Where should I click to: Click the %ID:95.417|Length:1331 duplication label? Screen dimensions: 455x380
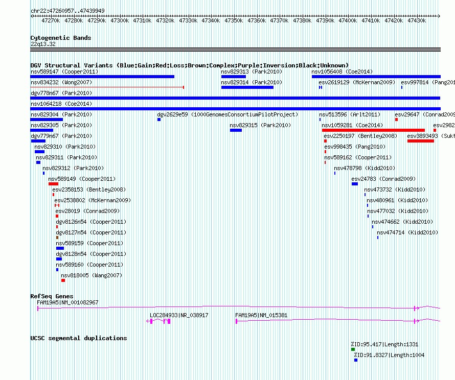tap(384, 344)
